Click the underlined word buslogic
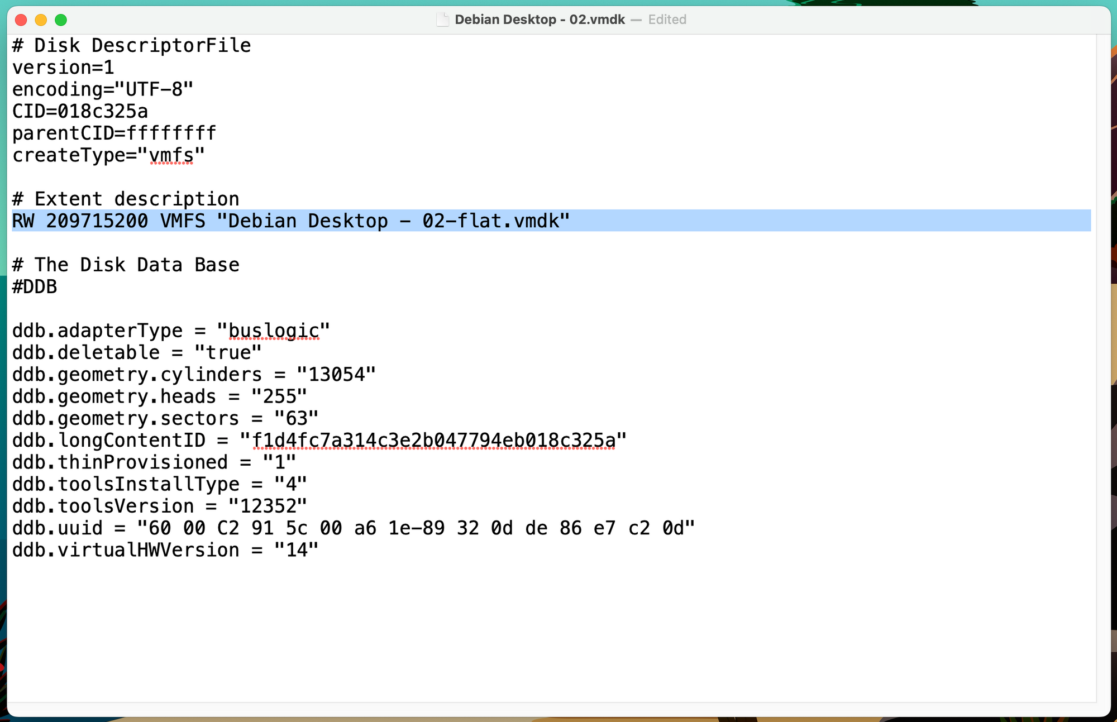This screenshot has height=722, width=1117. tap(274, 331)
